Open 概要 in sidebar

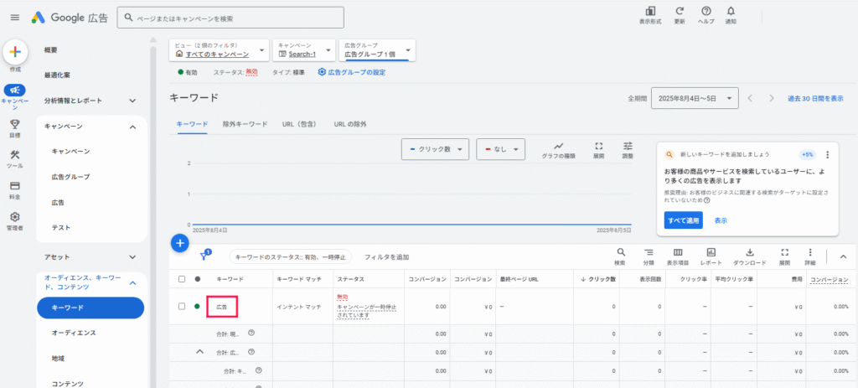click(51, 49)
